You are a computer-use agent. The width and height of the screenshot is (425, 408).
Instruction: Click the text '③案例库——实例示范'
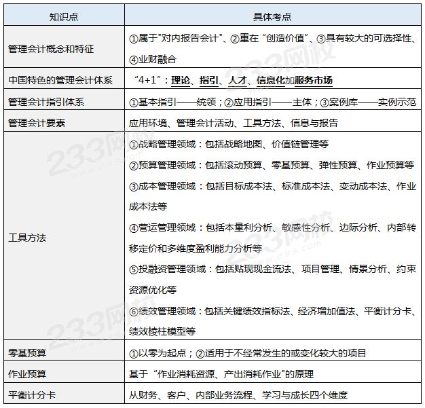pyautogui.click(x=368, y=103)
